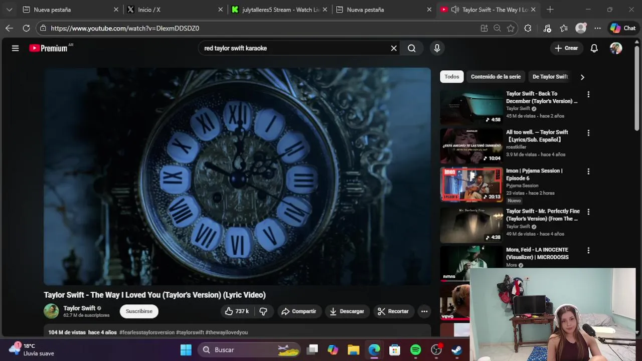
Task: Close the Inicio / X tab
Action: pyautogui.click(x=220, y=10)
